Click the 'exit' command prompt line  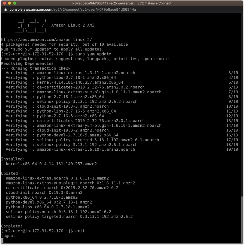(x=43, y=231)
